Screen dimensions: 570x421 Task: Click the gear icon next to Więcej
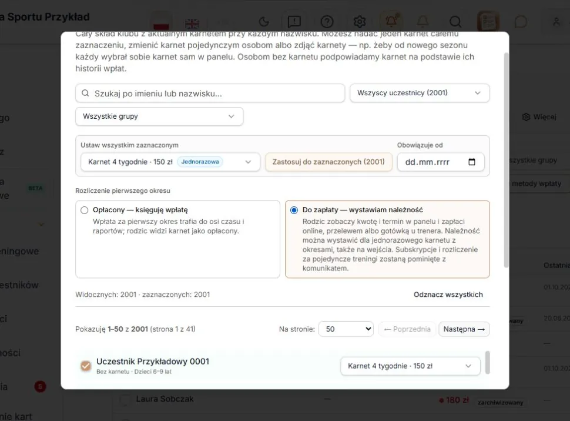[526, 117]
